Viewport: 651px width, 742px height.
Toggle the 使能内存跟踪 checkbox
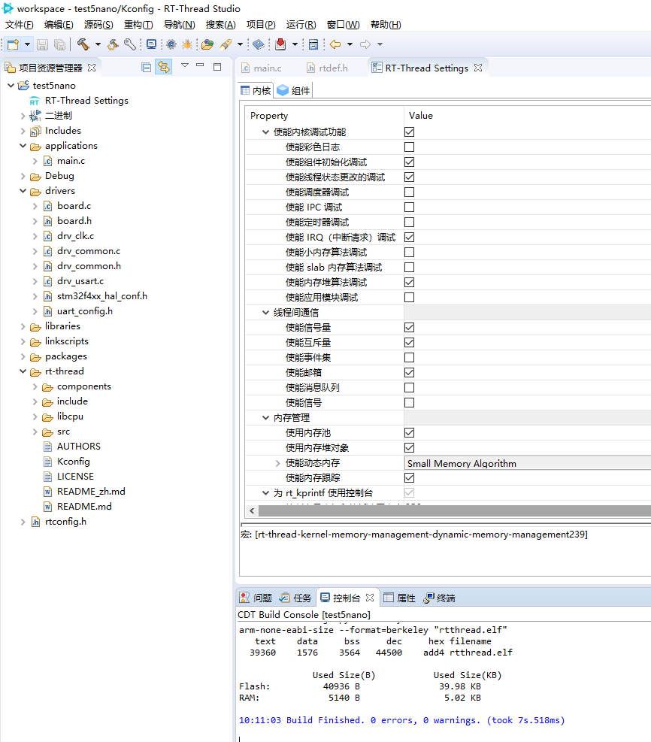pos(409,477)
